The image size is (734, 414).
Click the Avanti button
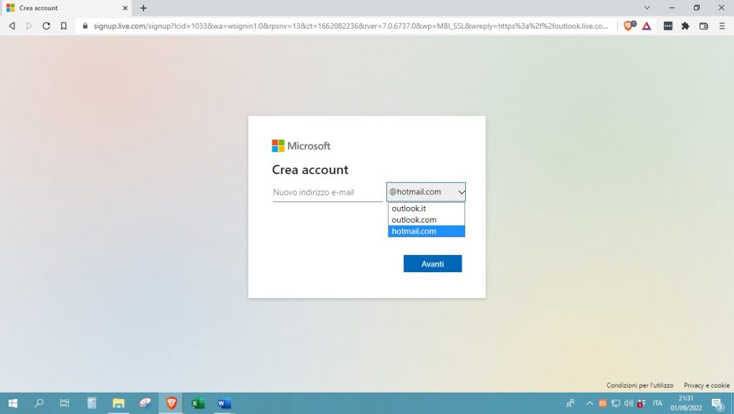click(432, 264)
